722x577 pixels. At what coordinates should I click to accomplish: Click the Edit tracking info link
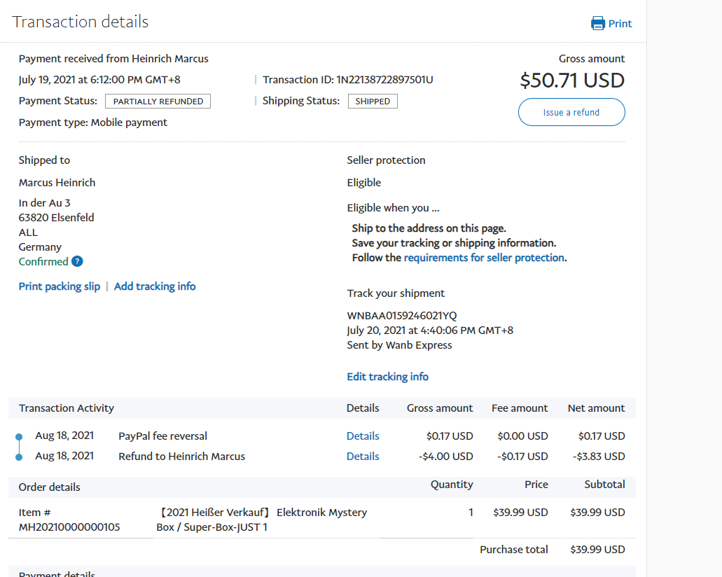387,377
